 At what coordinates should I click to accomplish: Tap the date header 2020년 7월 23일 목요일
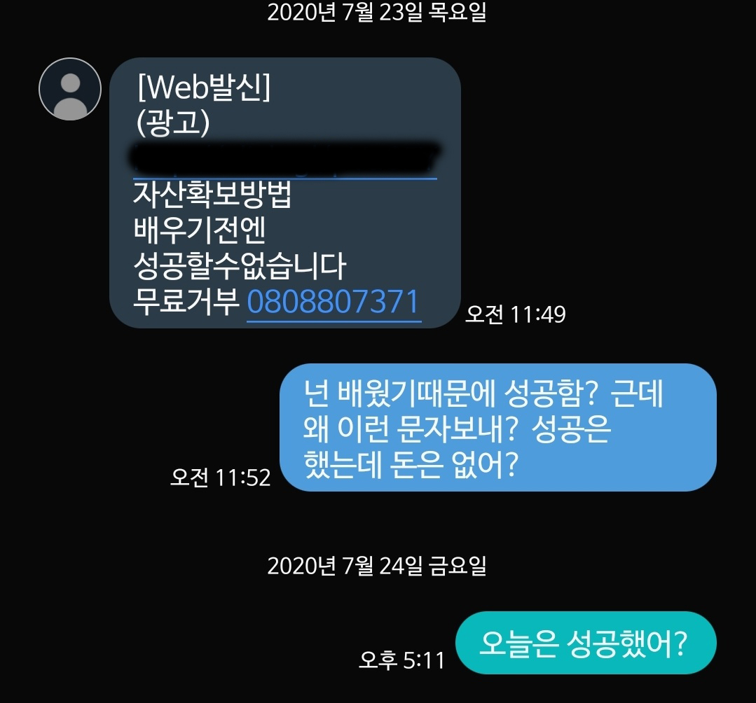tap(376, 13)
